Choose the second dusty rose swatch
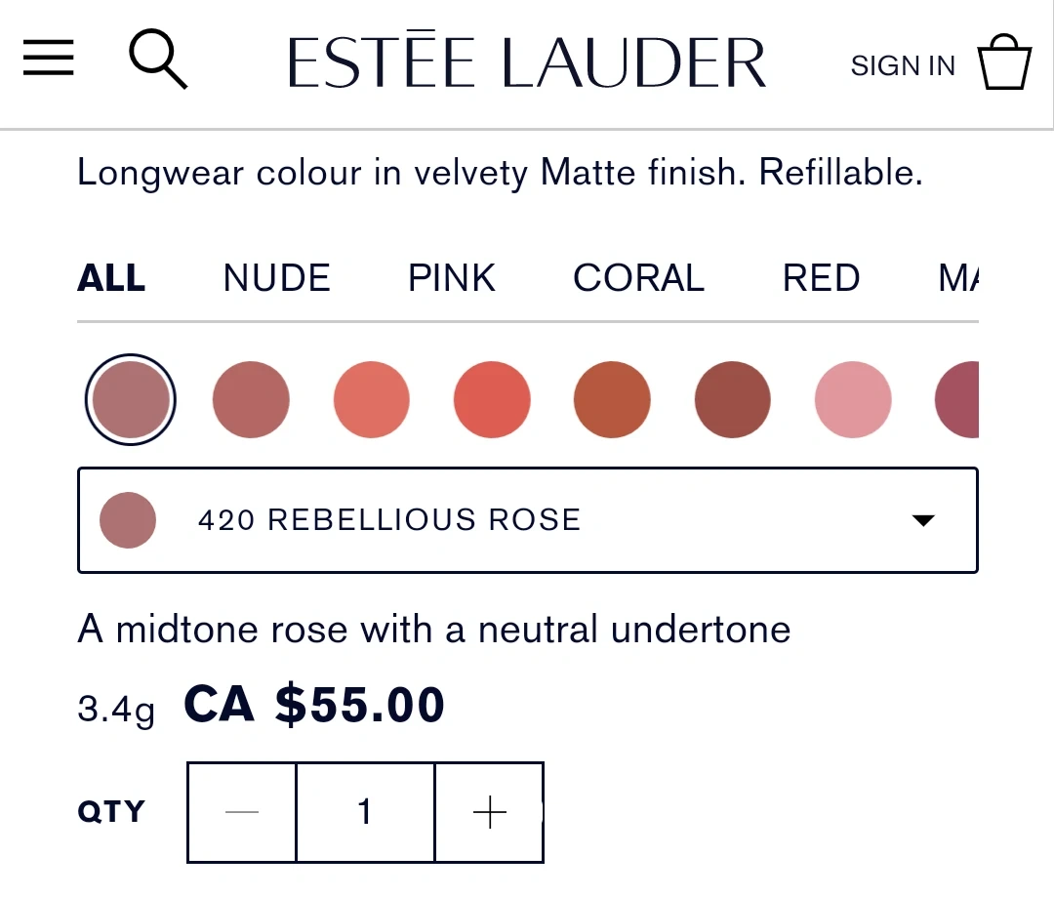 [x=251, y=399]
